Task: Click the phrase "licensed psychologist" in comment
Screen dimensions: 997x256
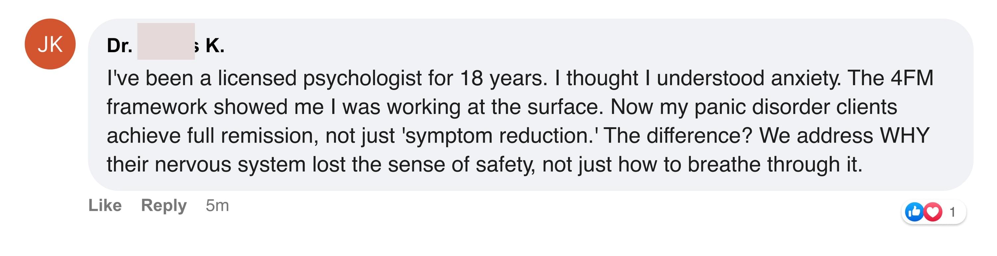Action: (320, 78)
